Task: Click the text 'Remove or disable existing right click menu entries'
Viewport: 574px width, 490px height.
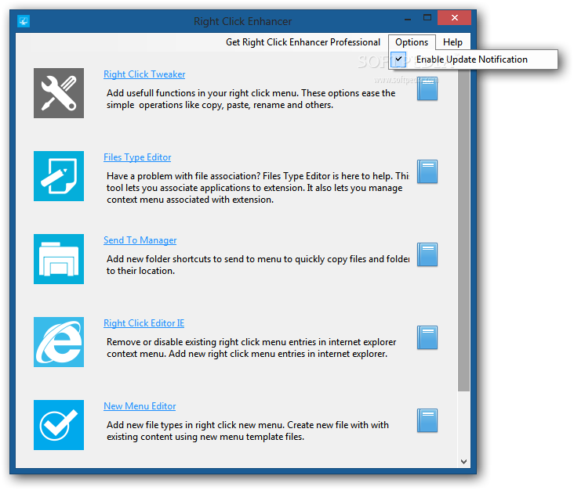Action: point(211,342)
